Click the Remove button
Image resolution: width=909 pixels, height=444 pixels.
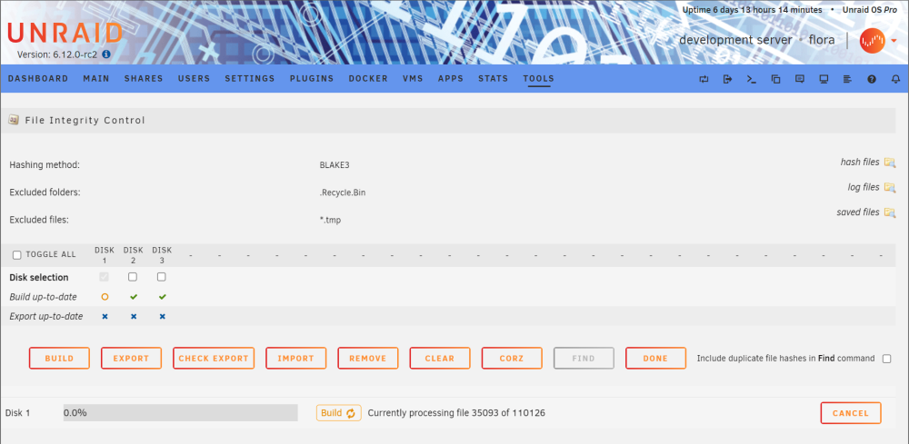[x=367, y=359]
